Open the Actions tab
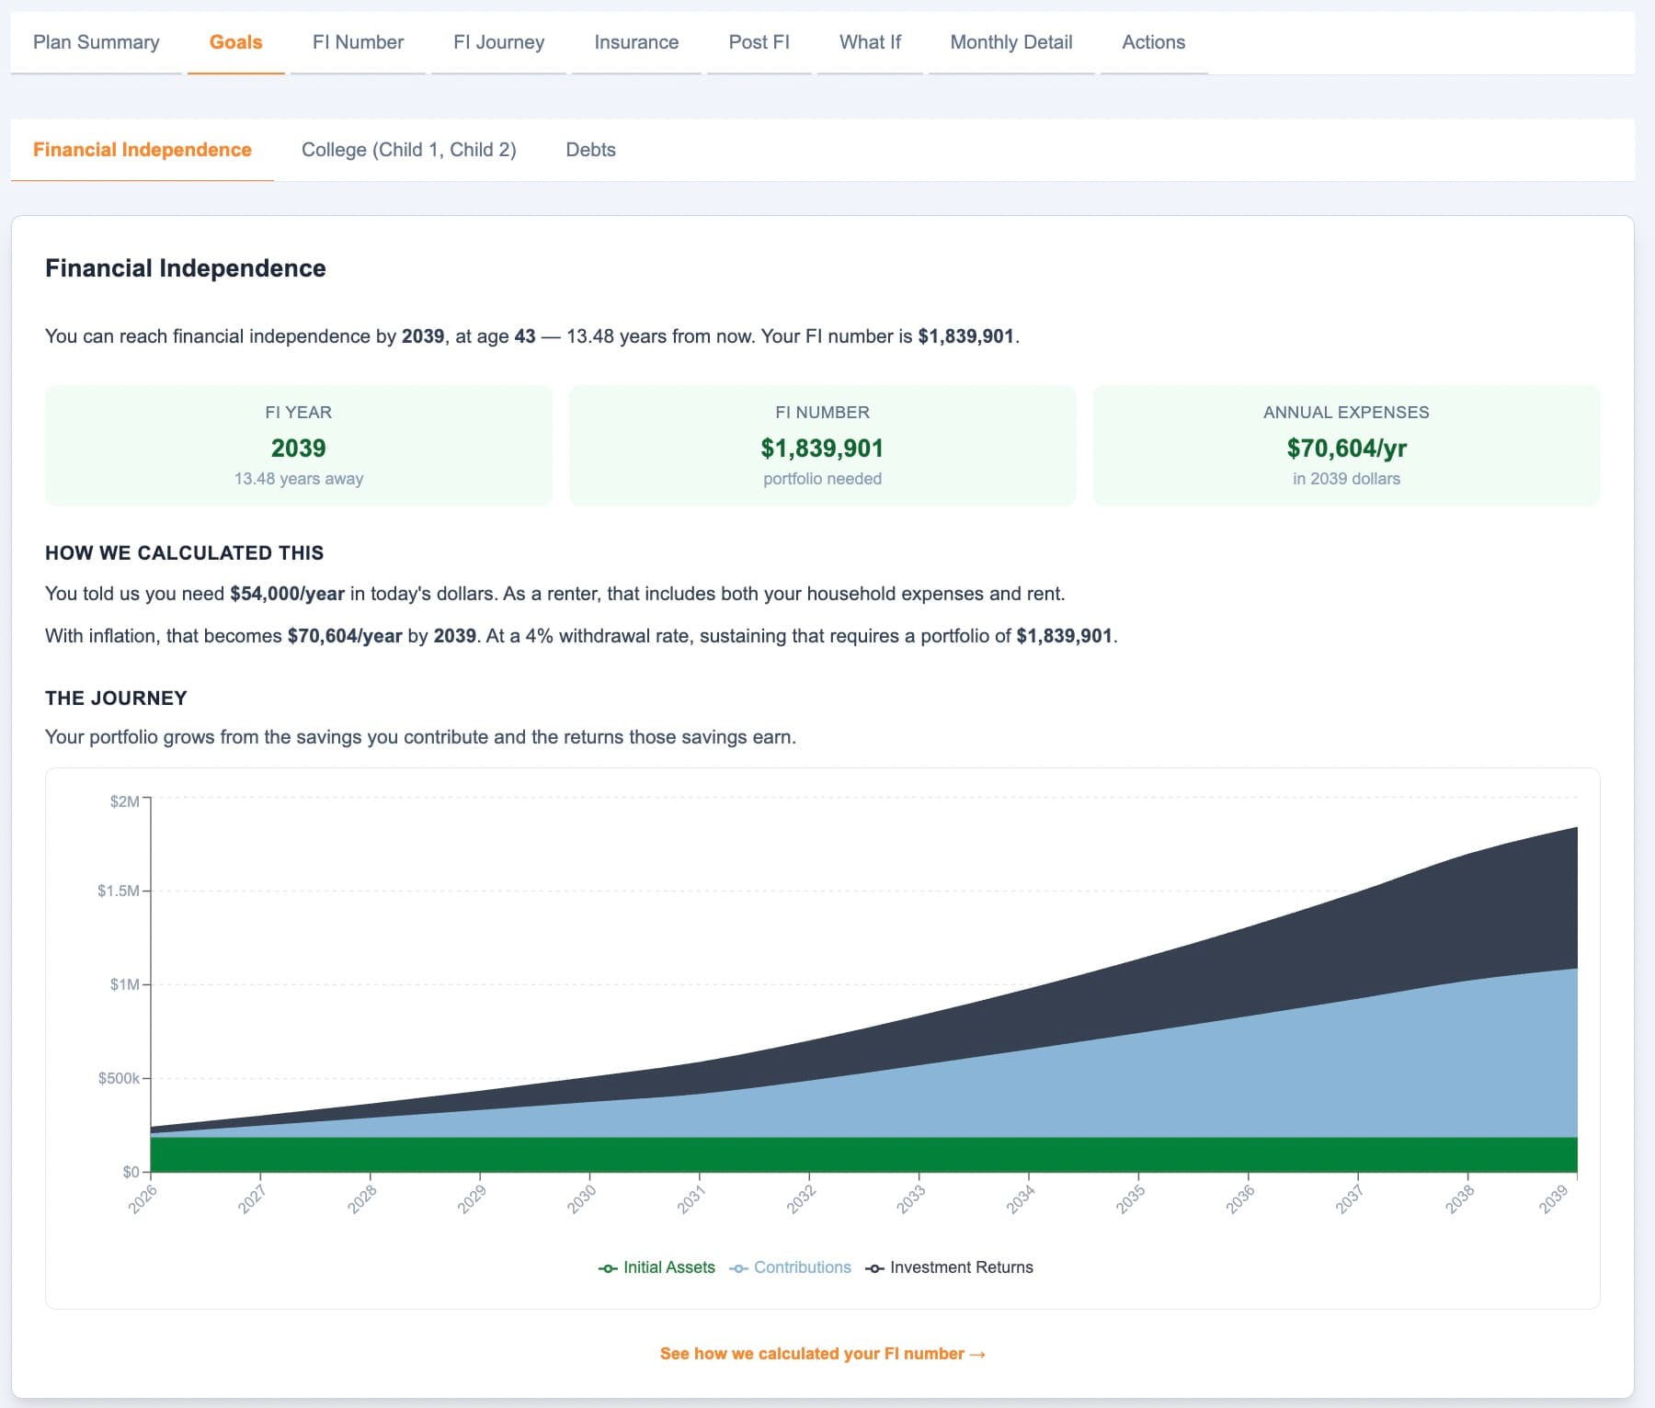 tap(1153, 41)
